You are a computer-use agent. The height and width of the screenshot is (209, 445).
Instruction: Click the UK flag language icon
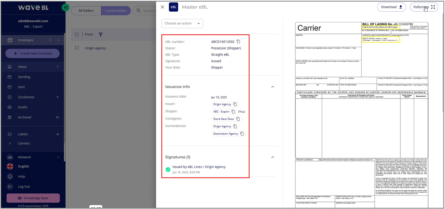click(x=10, y=166)
